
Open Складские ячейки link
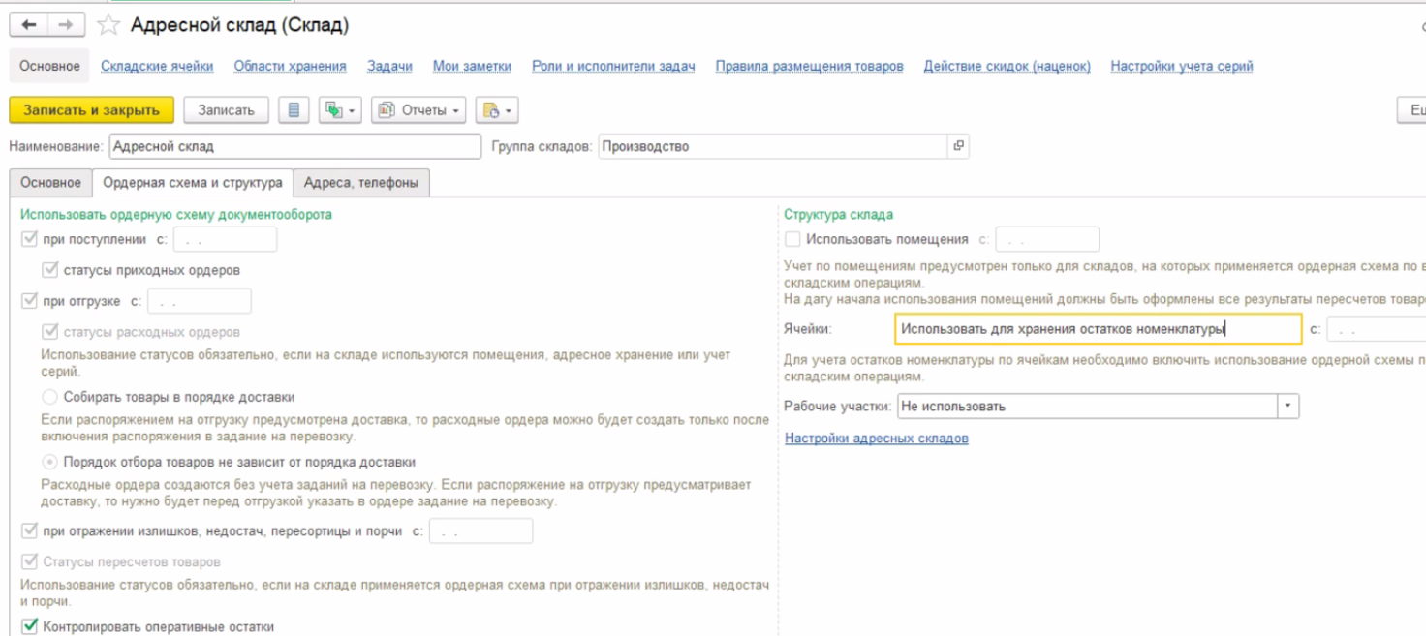click(157, 66)
